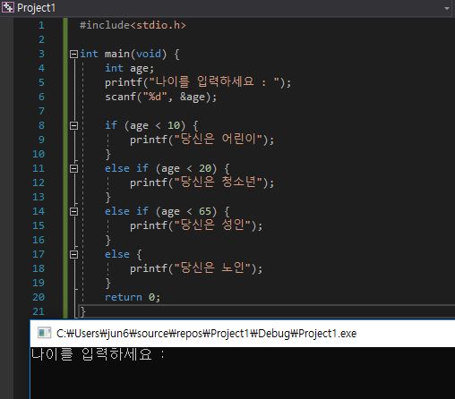The image size is (455, 399).
Task: Click printf "당신은 성인" line
Action: tap(196, 225)
